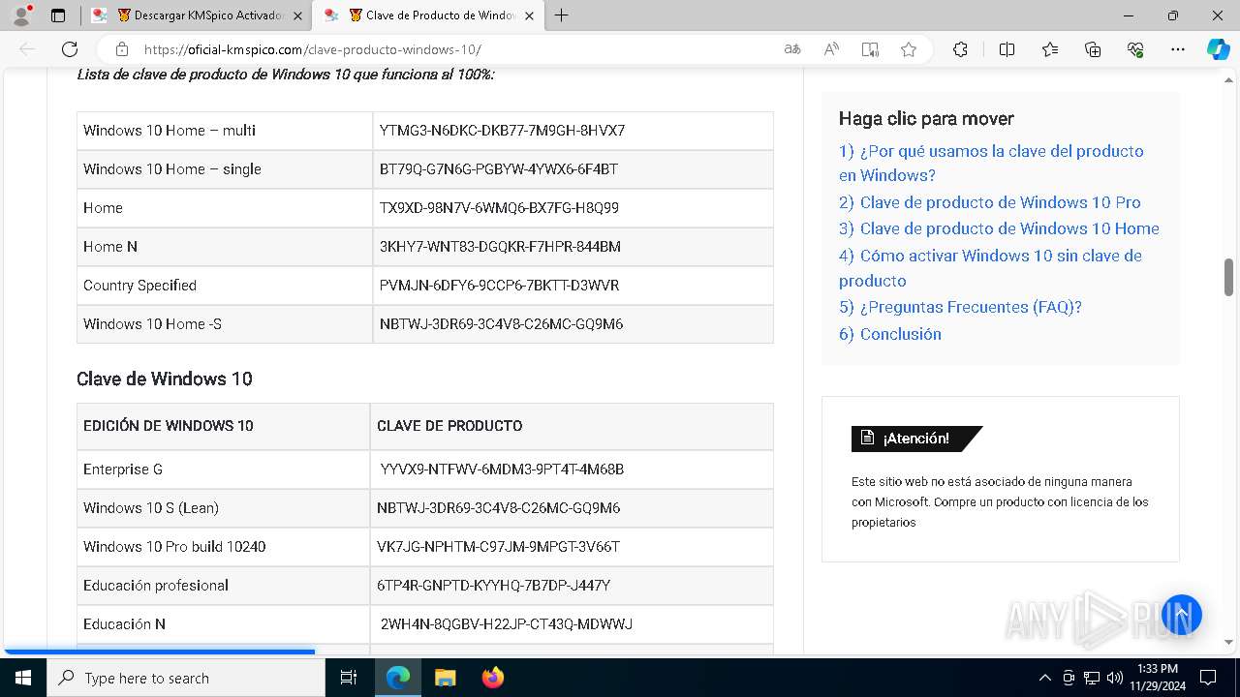Open the network status icon
Image resolution: width=1240 pixels, height=697 pixels.
1091,678
